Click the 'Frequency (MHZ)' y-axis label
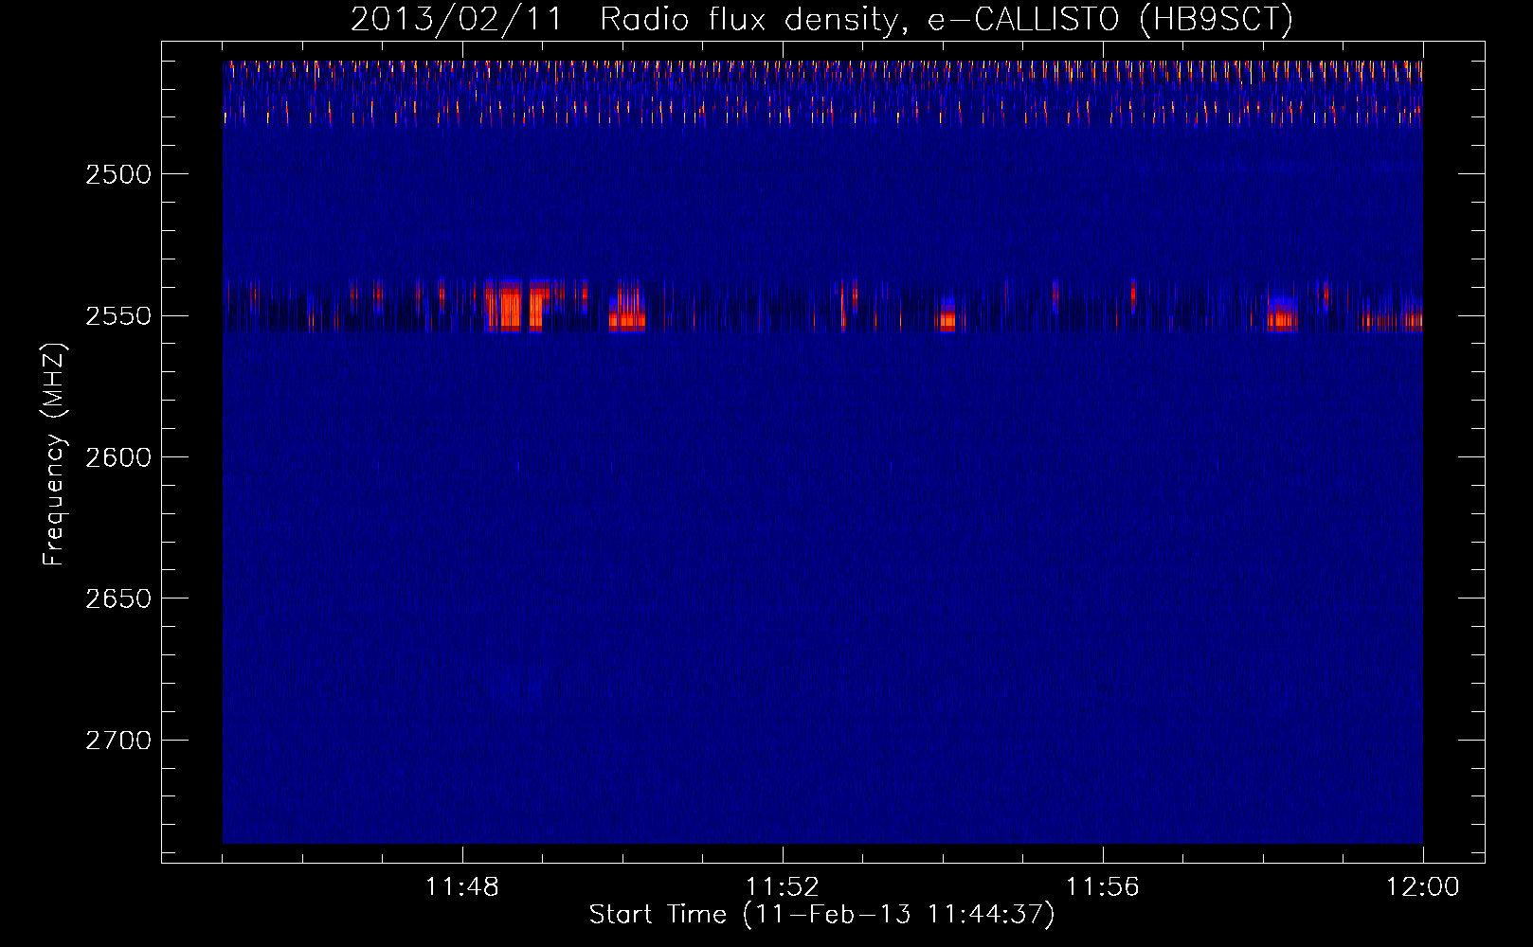This screenshot has width=1533, height=947. click(54, 455)
